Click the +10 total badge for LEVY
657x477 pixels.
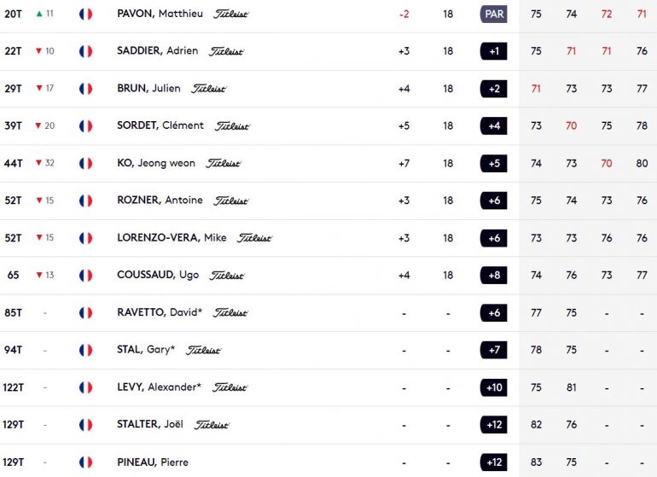point(493,387)
